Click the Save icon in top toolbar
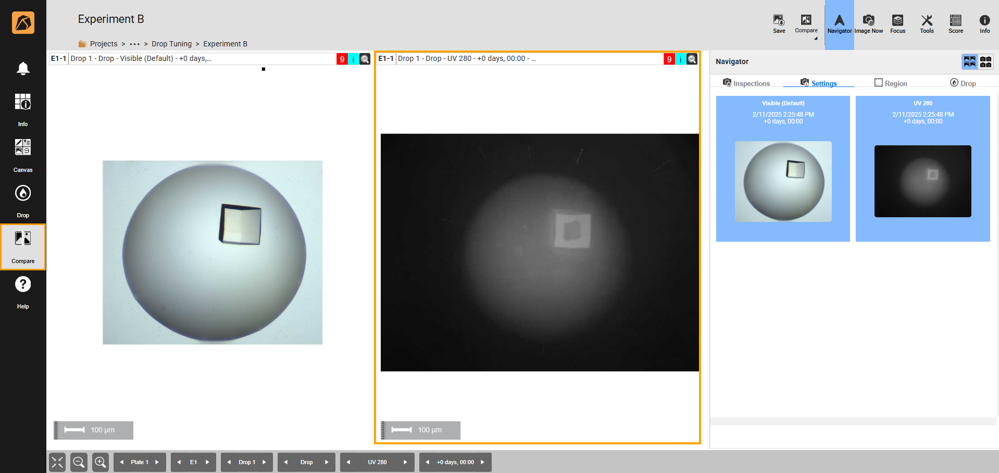Screen dimensions: 999x473 [x=779, y=23]
